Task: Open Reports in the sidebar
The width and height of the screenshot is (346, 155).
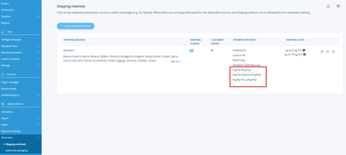Action: [x=5, y=23]
